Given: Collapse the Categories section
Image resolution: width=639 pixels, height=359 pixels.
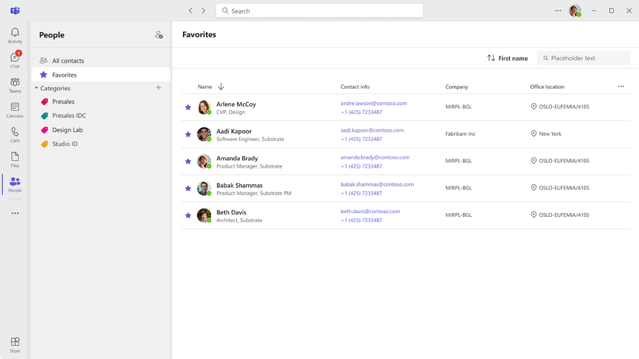Looking at the screenshot, I should pyautogui.click(x=36, y=88).
